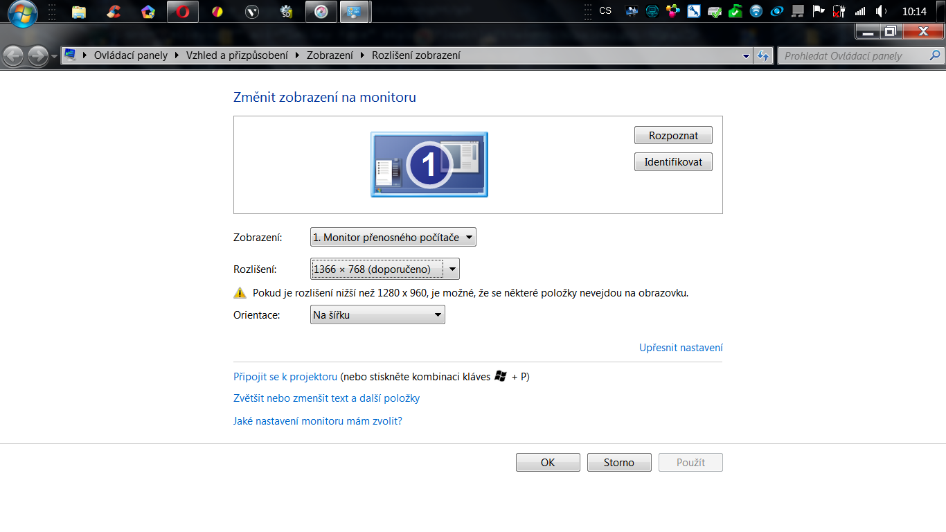Open the CCleaner taskbar icon
This screenshot has height=532, width=946.
pos(114,11)
